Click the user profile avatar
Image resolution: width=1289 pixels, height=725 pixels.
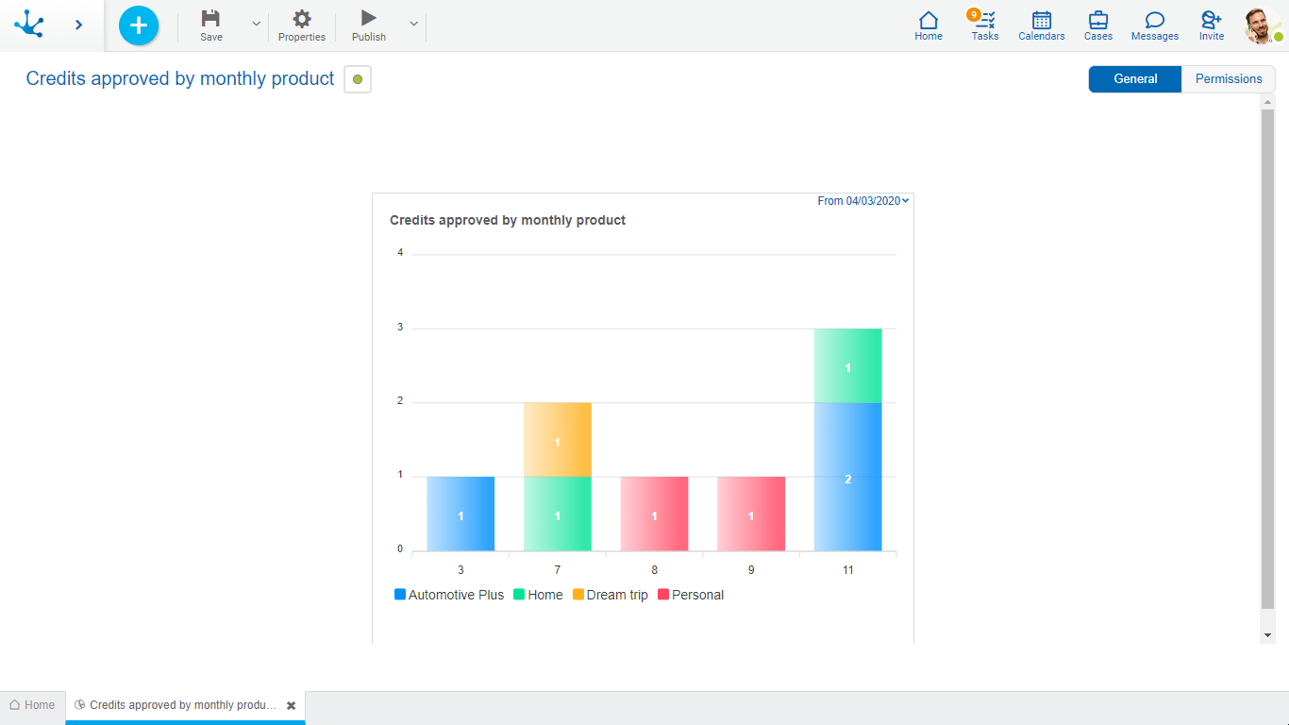tap(1261, 25)
